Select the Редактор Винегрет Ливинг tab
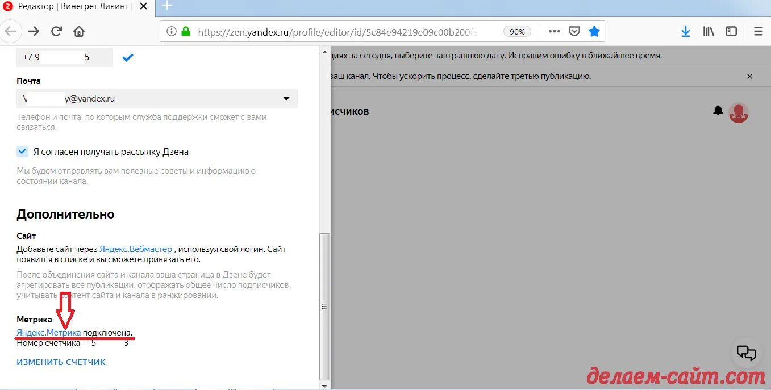This screenshot has height=390, width=771. click(77, 6)
